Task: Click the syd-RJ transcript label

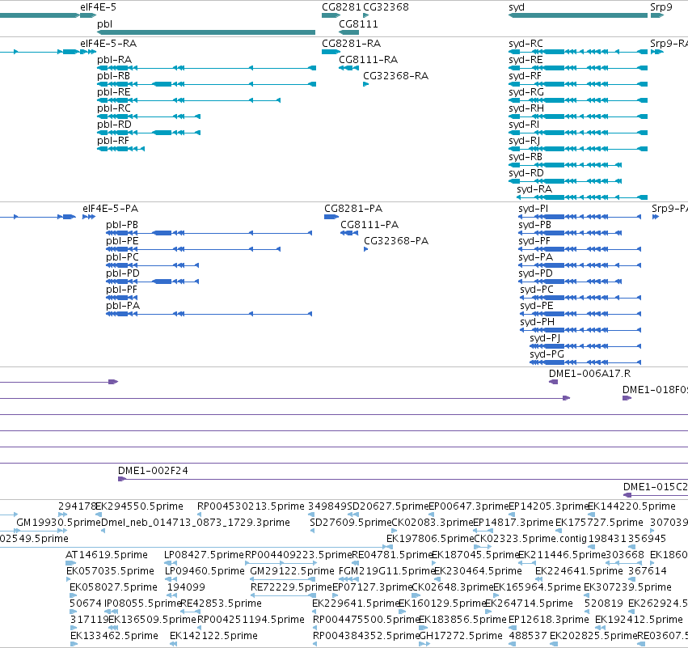Action: 525,141
